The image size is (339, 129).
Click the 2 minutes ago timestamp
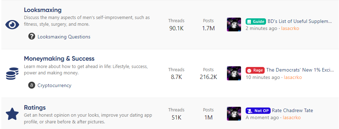coord(261,28)
